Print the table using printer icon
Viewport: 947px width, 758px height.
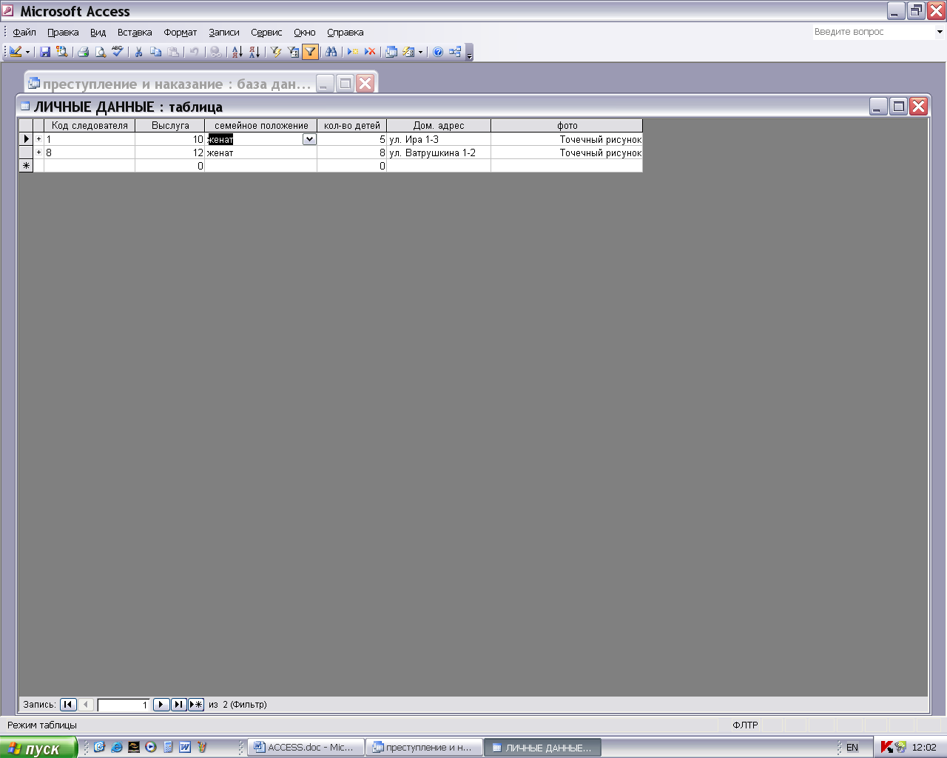83,52
